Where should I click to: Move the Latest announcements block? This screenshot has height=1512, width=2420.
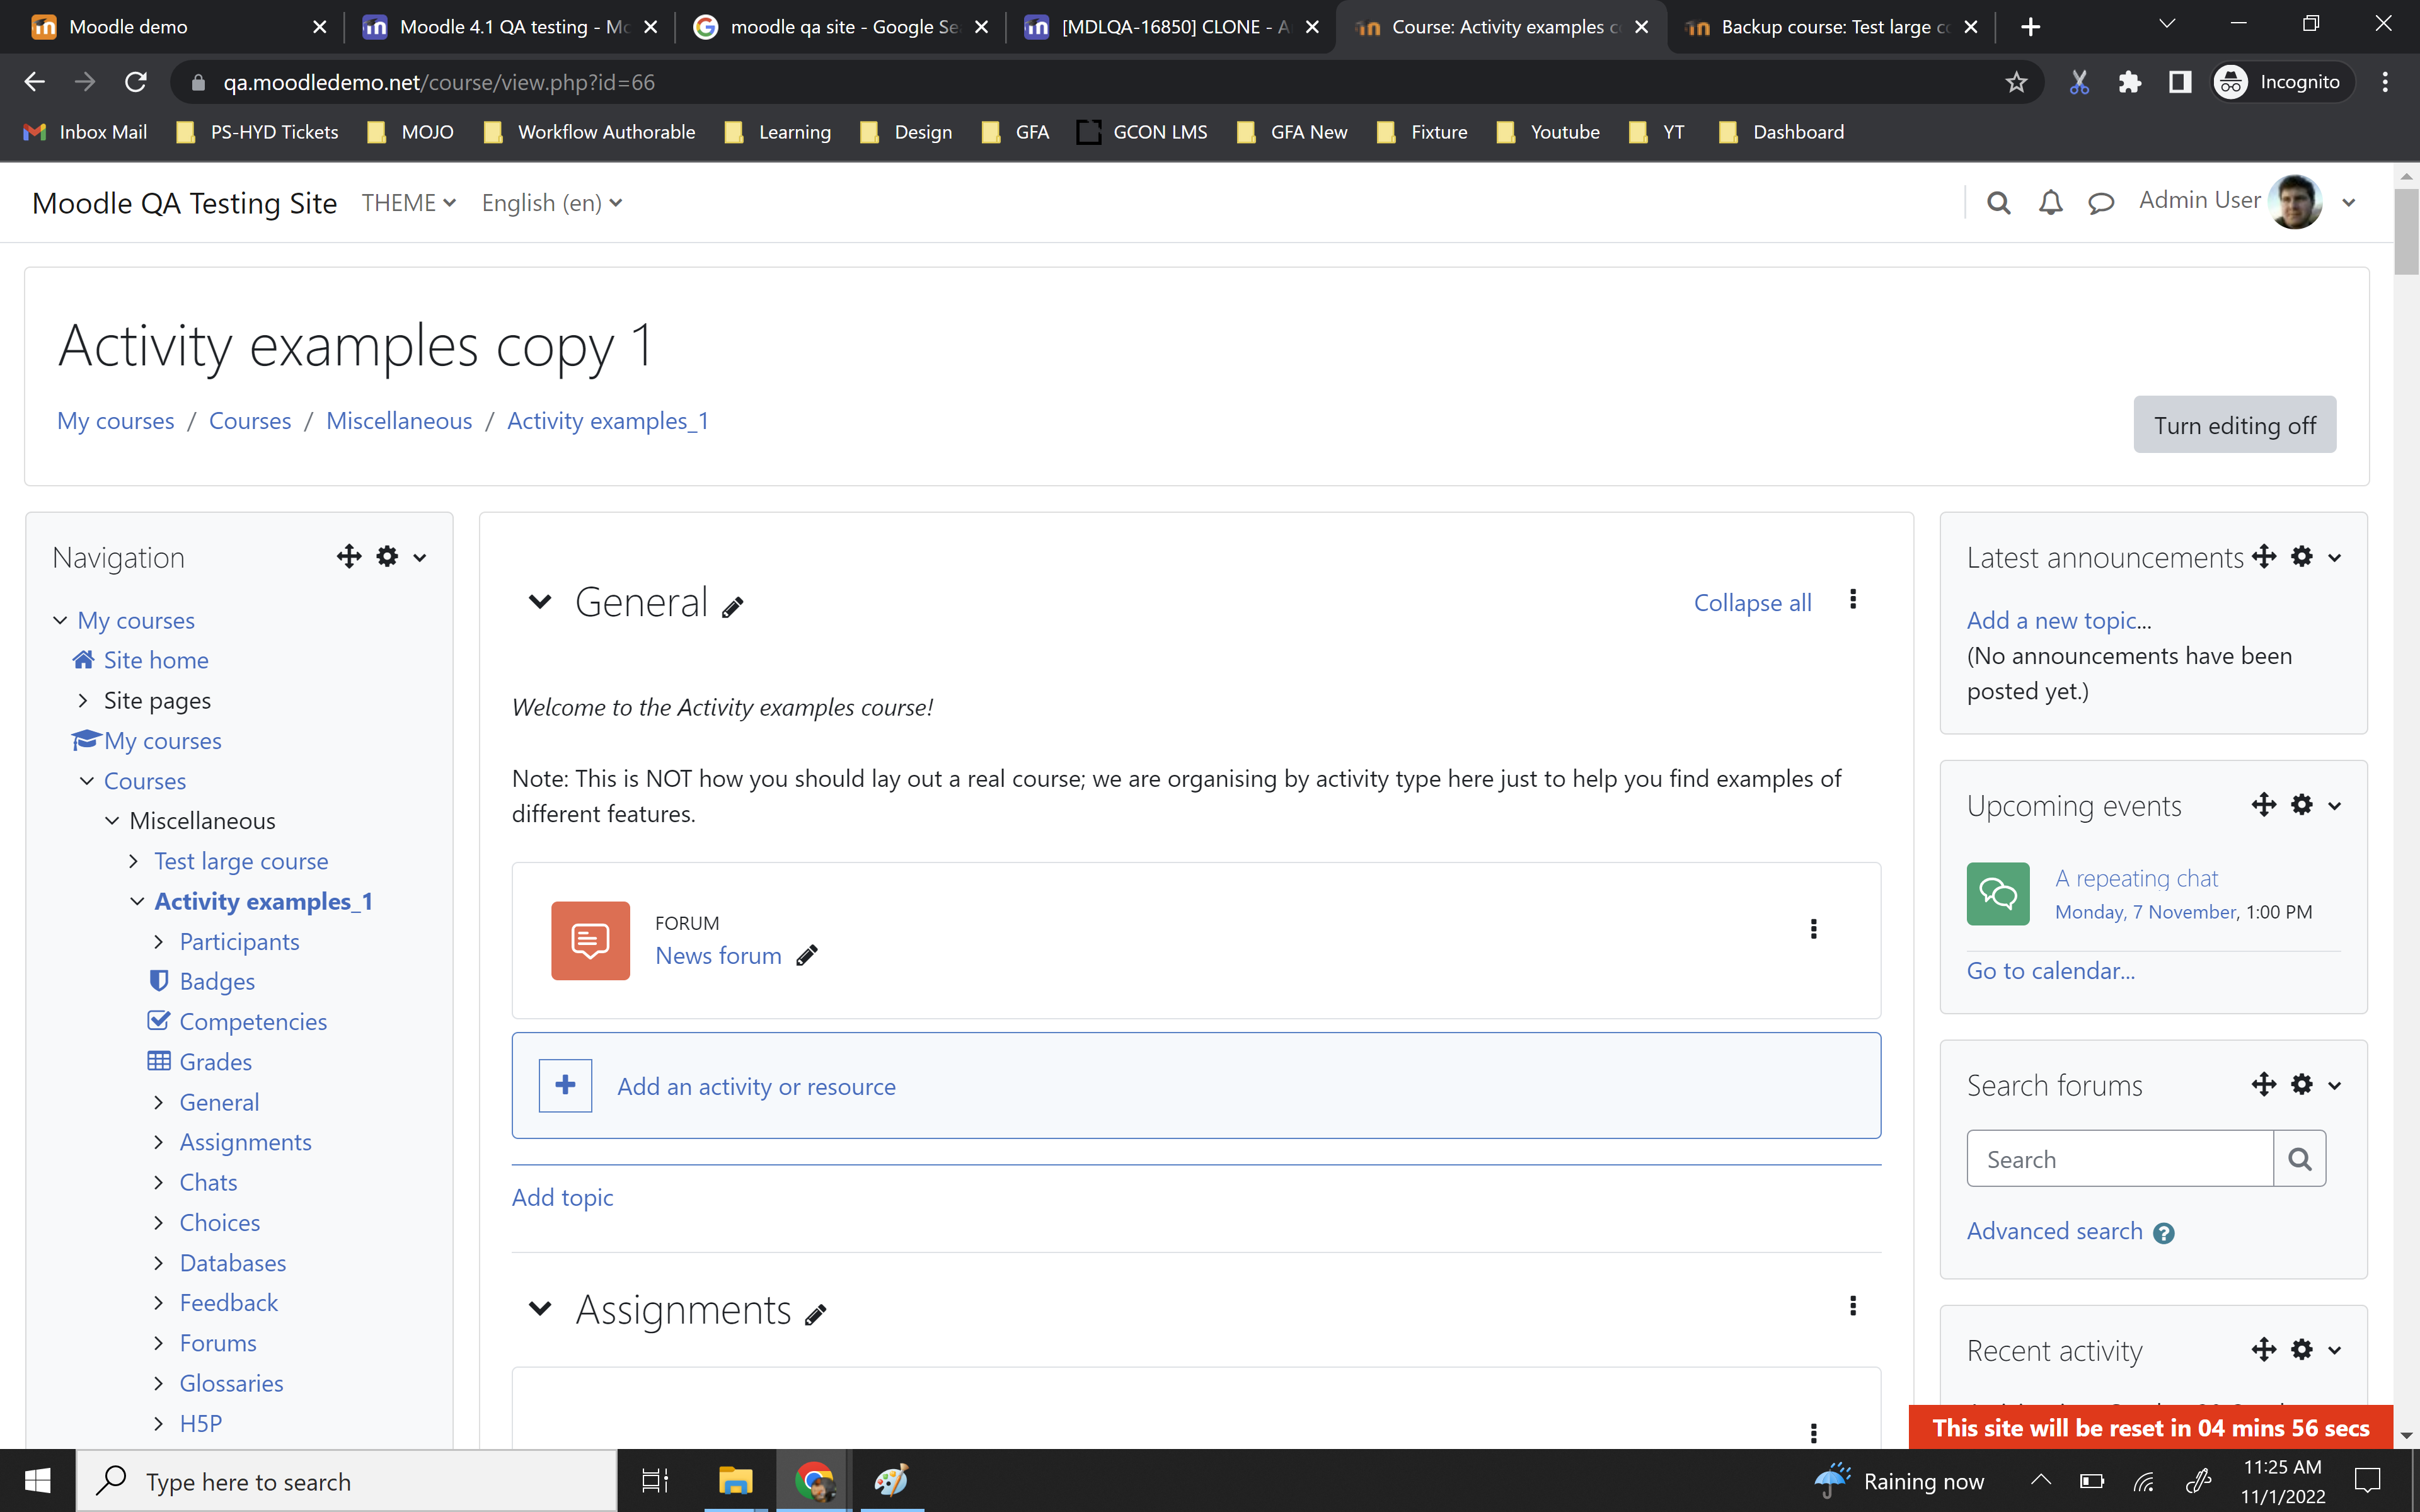point(2264,556)
